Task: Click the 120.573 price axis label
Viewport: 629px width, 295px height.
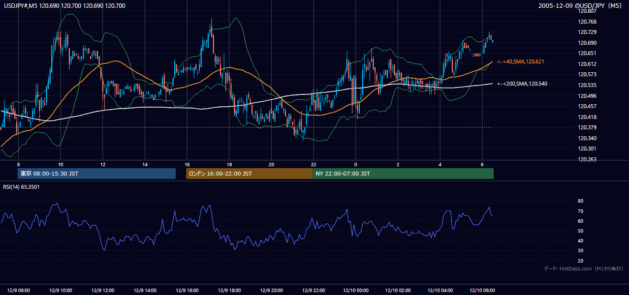Action: click(x=587, y=75)
